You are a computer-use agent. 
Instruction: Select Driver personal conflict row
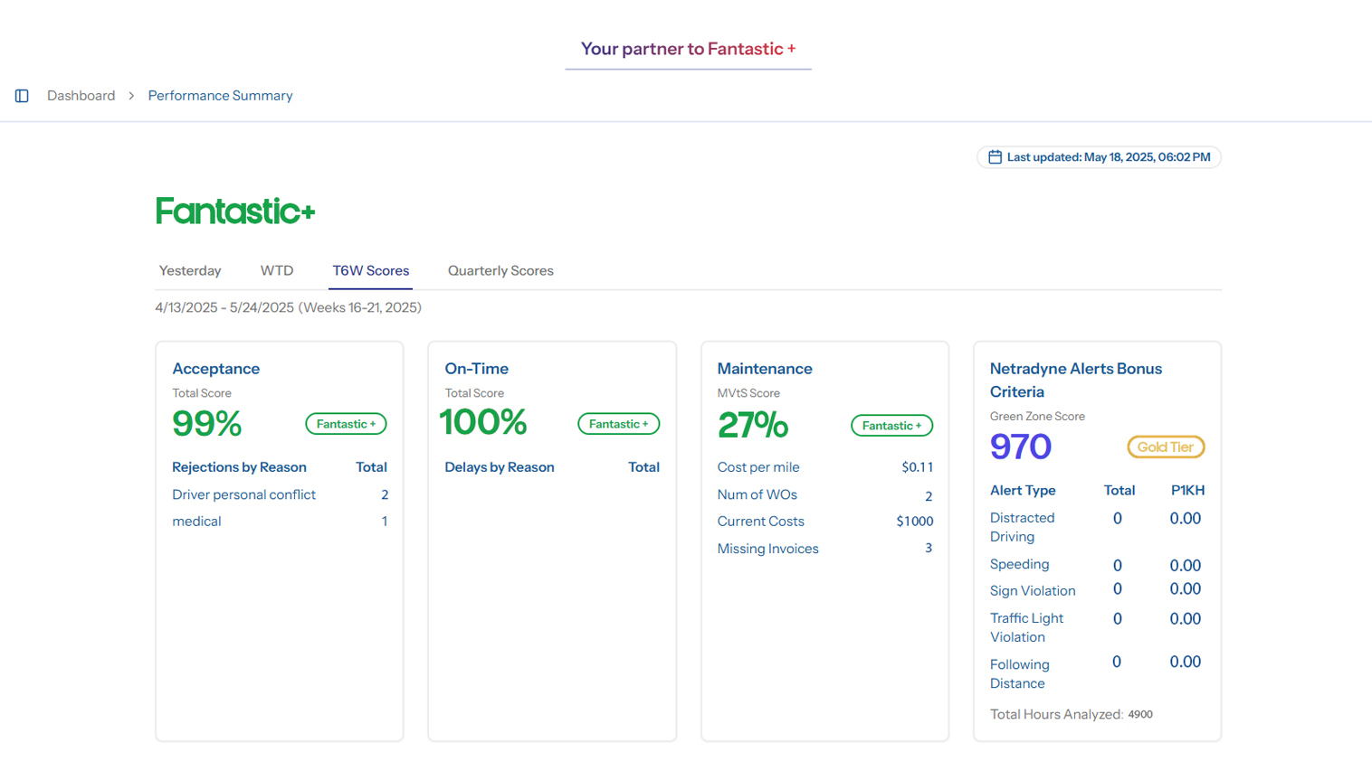tap(280, 494)
